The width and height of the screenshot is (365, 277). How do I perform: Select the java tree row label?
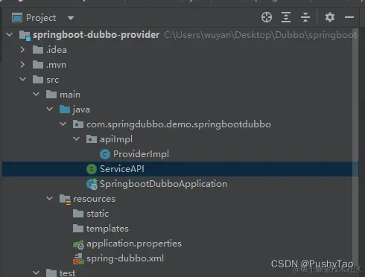(x=81, y=109)
